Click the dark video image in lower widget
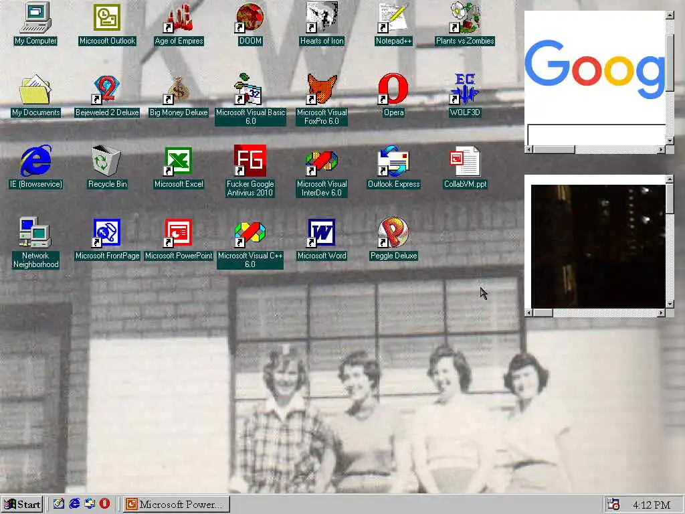Image resolution: width=685 pixels, height=514 pixels. (x=598, y=246)
